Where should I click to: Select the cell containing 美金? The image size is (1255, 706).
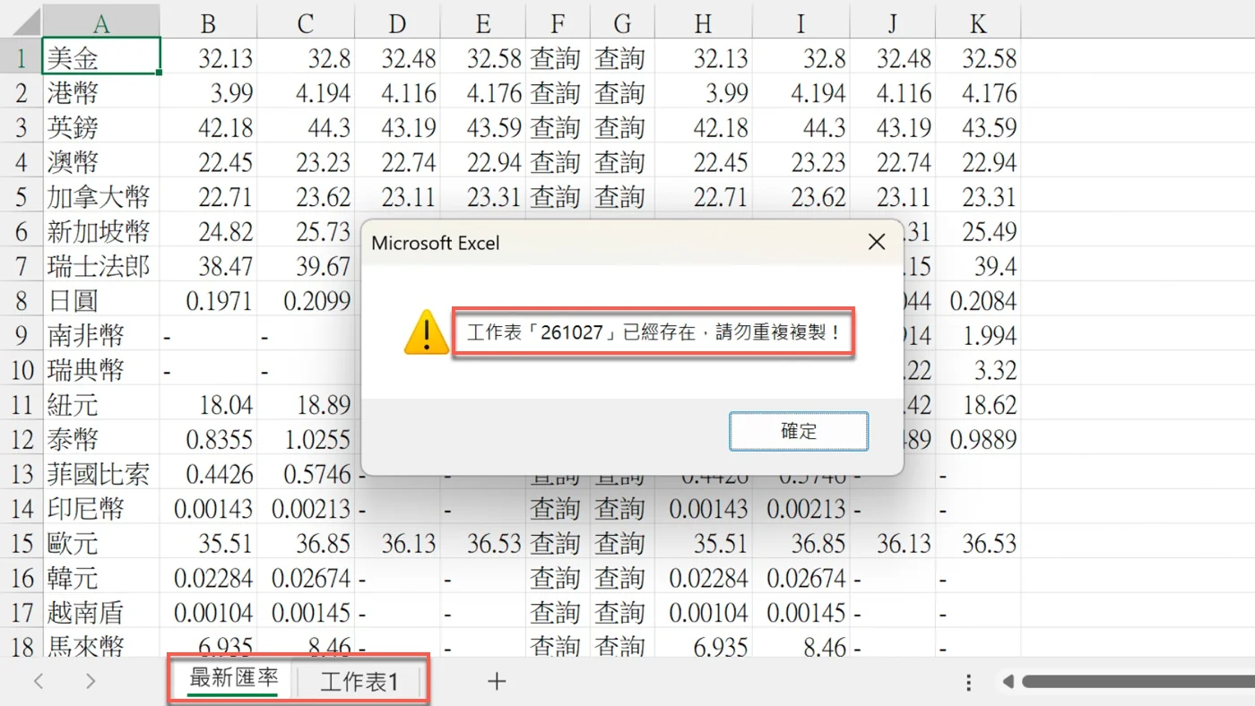click(101, 57)
